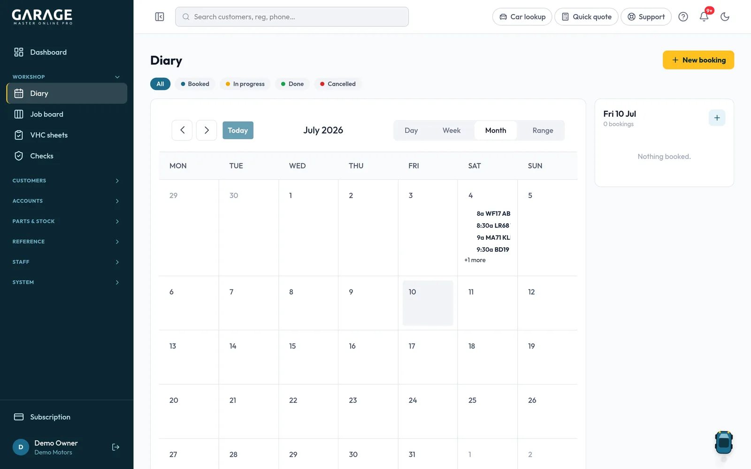Select June 29 in the first row
This screenshot has width=751, height=469.
[189, 227]
